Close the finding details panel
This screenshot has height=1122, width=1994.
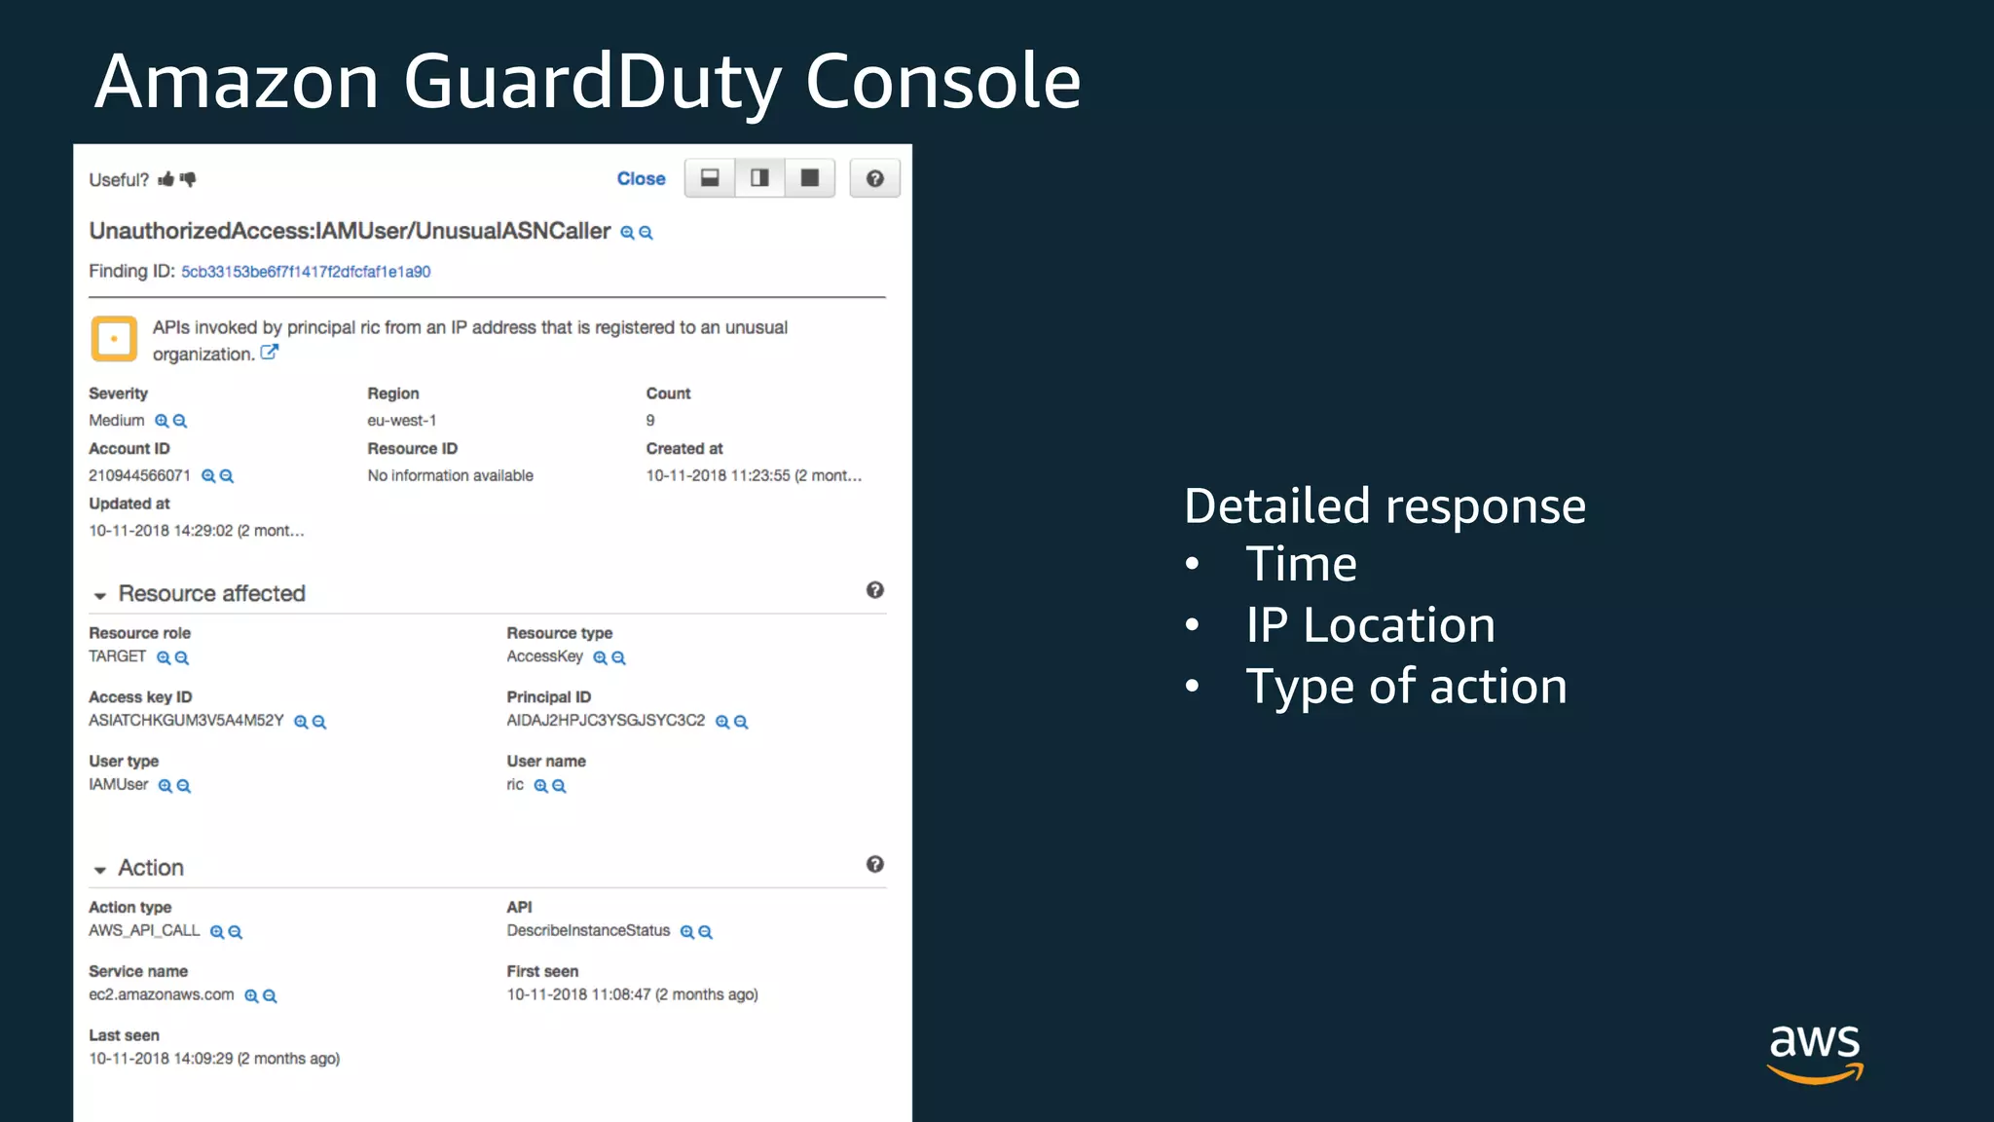click(641, 179)
